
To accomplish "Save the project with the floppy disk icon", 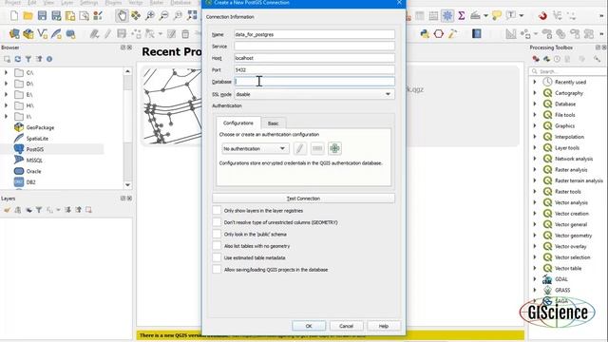I will tap(42, 16).
